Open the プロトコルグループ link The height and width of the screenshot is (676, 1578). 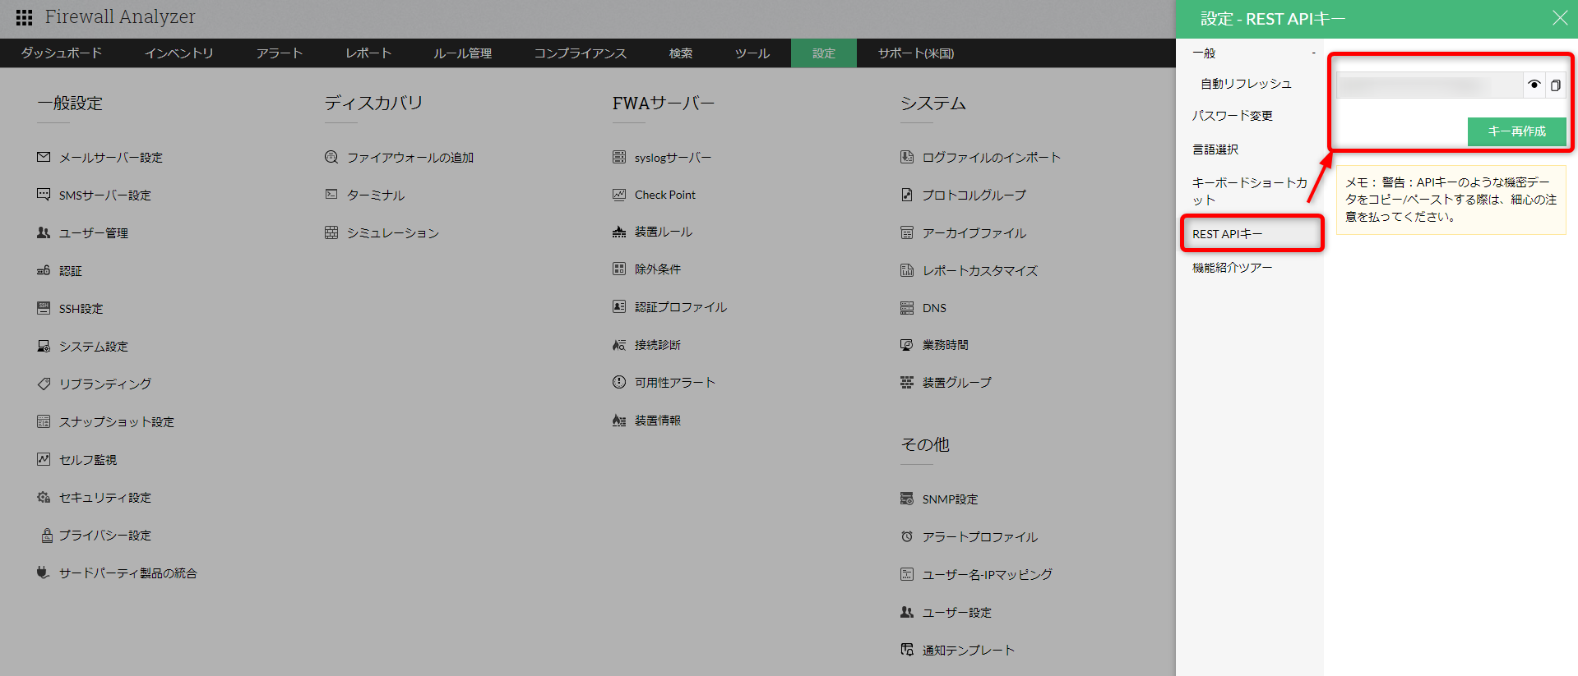[974, 195]
